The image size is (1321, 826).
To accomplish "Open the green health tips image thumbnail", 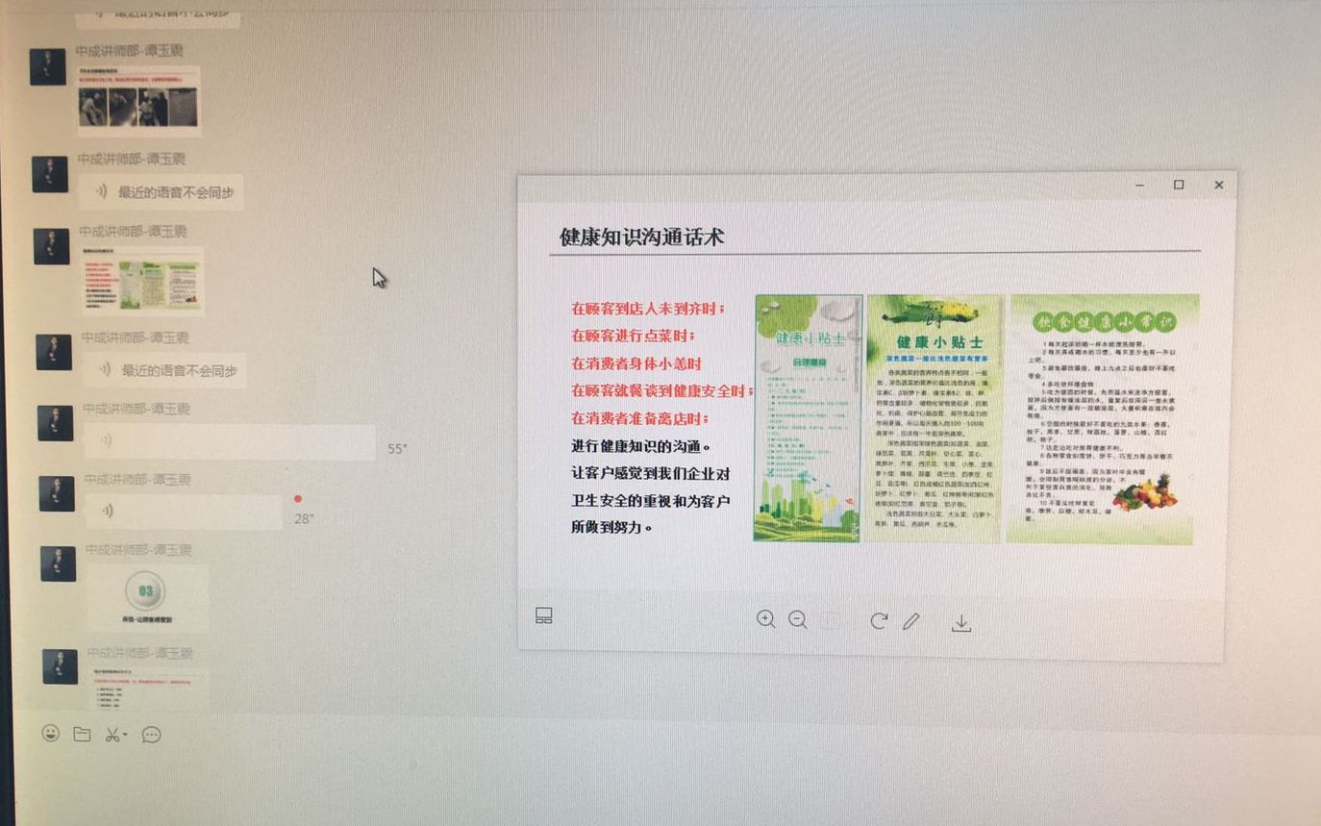I will 142,283.
